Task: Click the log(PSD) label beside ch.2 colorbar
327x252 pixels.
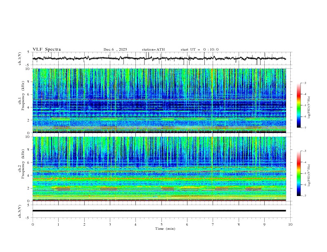Action: click(x=309, y=175)
